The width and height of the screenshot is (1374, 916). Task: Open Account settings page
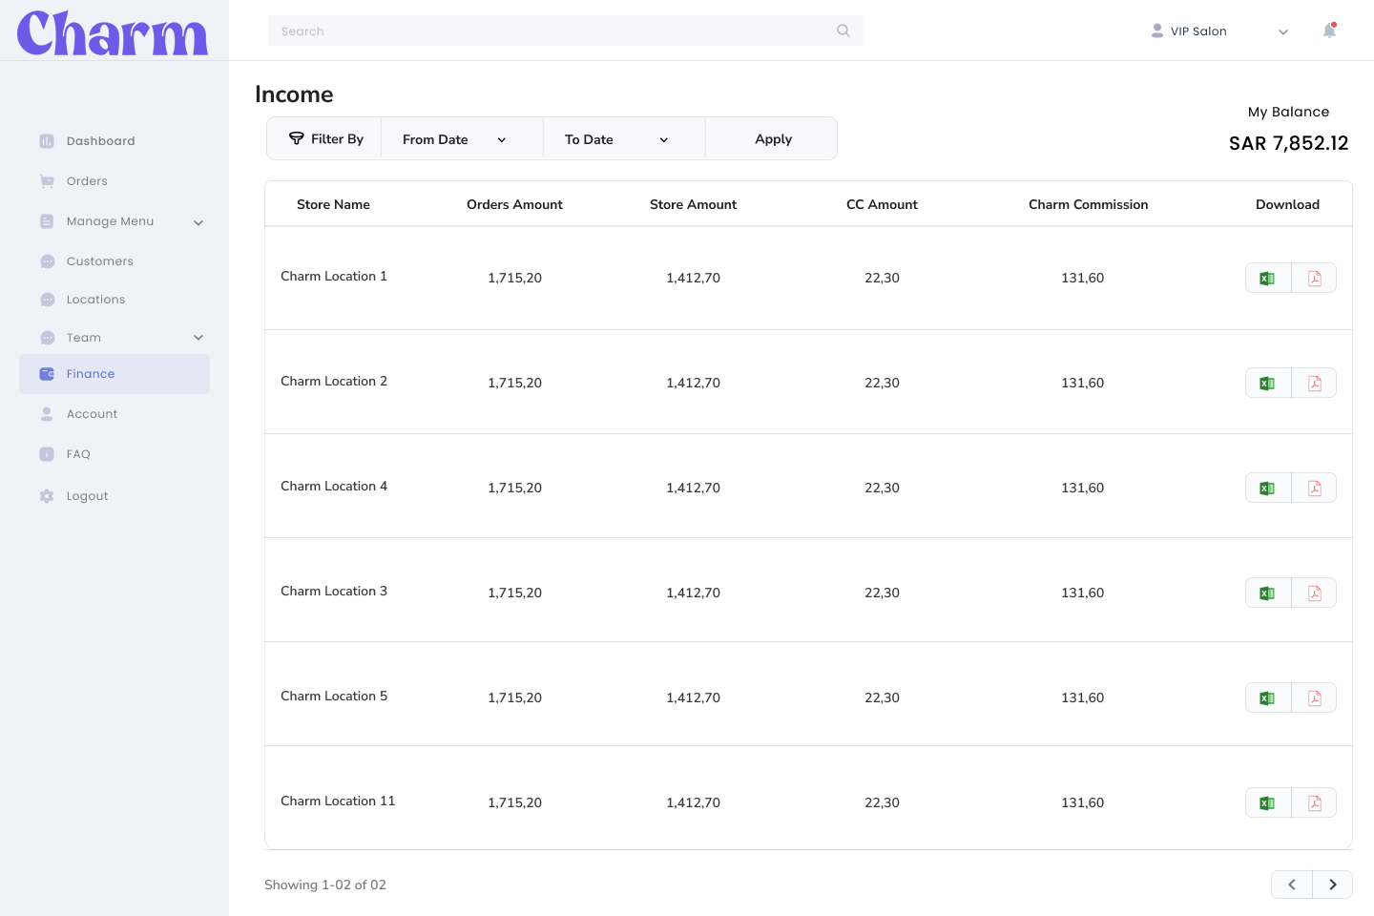tap(92, 414)
